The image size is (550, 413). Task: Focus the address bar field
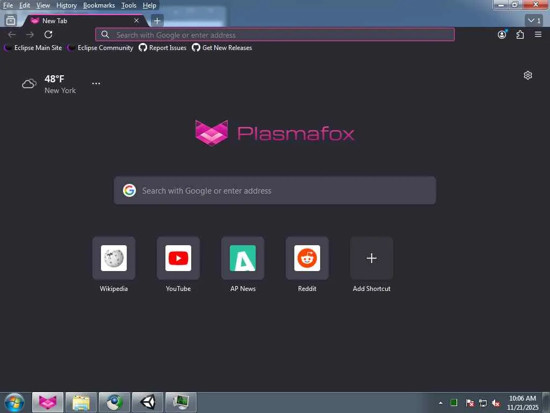click(x=275, y=35)
